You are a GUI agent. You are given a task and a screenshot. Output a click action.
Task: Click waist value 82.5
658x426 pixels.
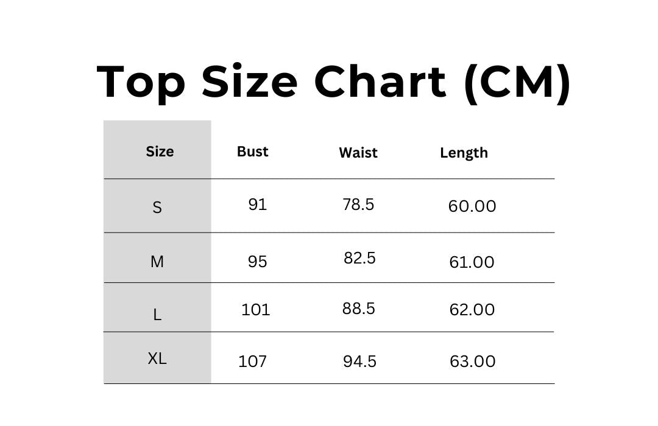(359, 258)
